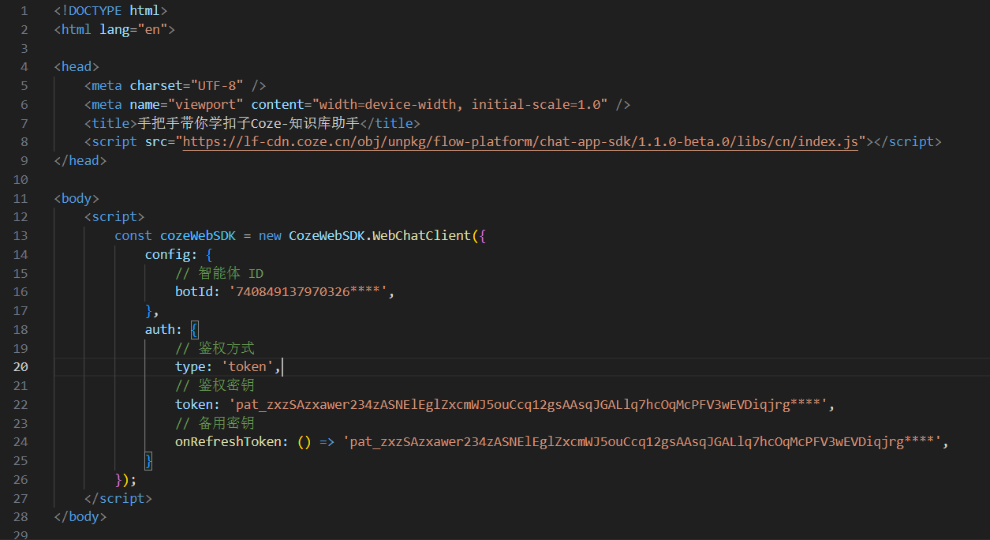The image size is (990, 540).
Task: Click the <!DOCTYPE html> declaration
Action: (110, 11)
